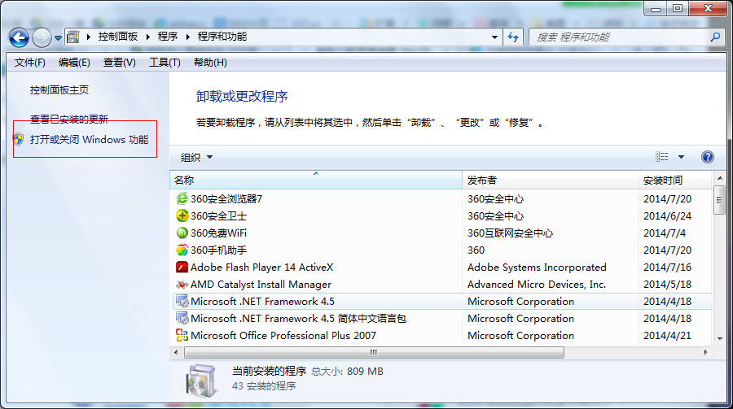Click the 360安全卫士 icon
Image resolution: width=733 pixels, height=409 pixels.
(x=182, y=215)
